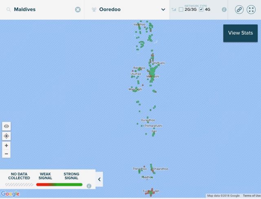Image resolution: width=261 pixels, height=199 pixels.
Task: Collapse the signal legend panel
Action: pos(100,179)
